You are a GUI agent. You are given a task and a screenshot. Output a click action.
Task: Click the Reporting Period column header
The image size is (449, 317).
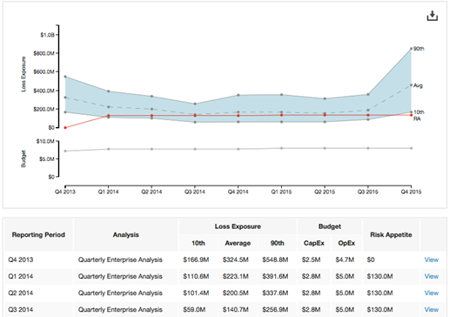point(38,234)
